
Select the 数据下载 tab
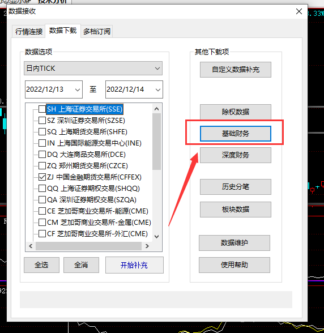63,31
